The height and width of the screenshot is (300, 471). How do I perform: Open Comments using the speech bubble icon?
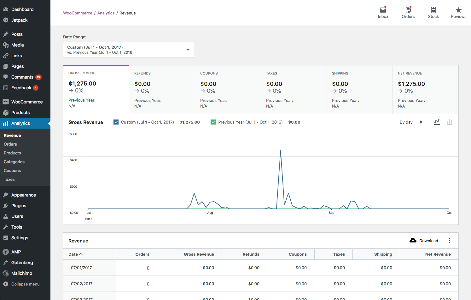pos(5,77)
